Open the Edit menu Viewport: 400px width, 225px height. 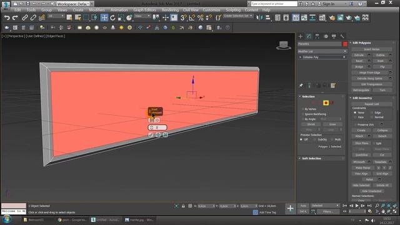17,10
